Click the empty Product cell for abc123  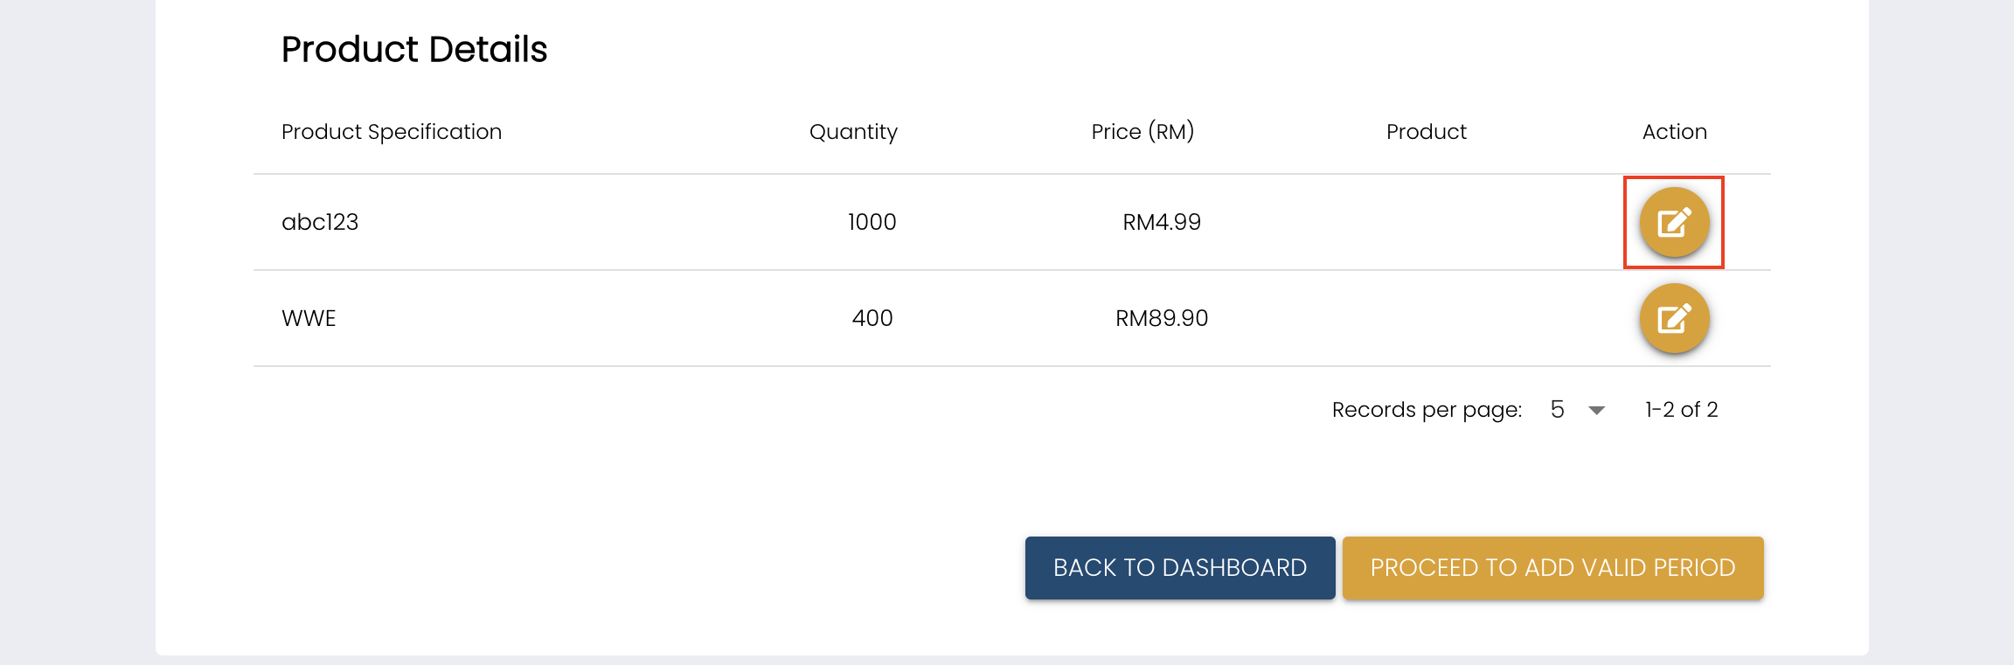1426,222
